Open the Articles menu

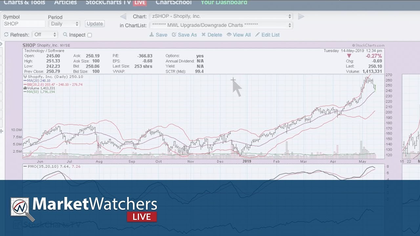65,3
